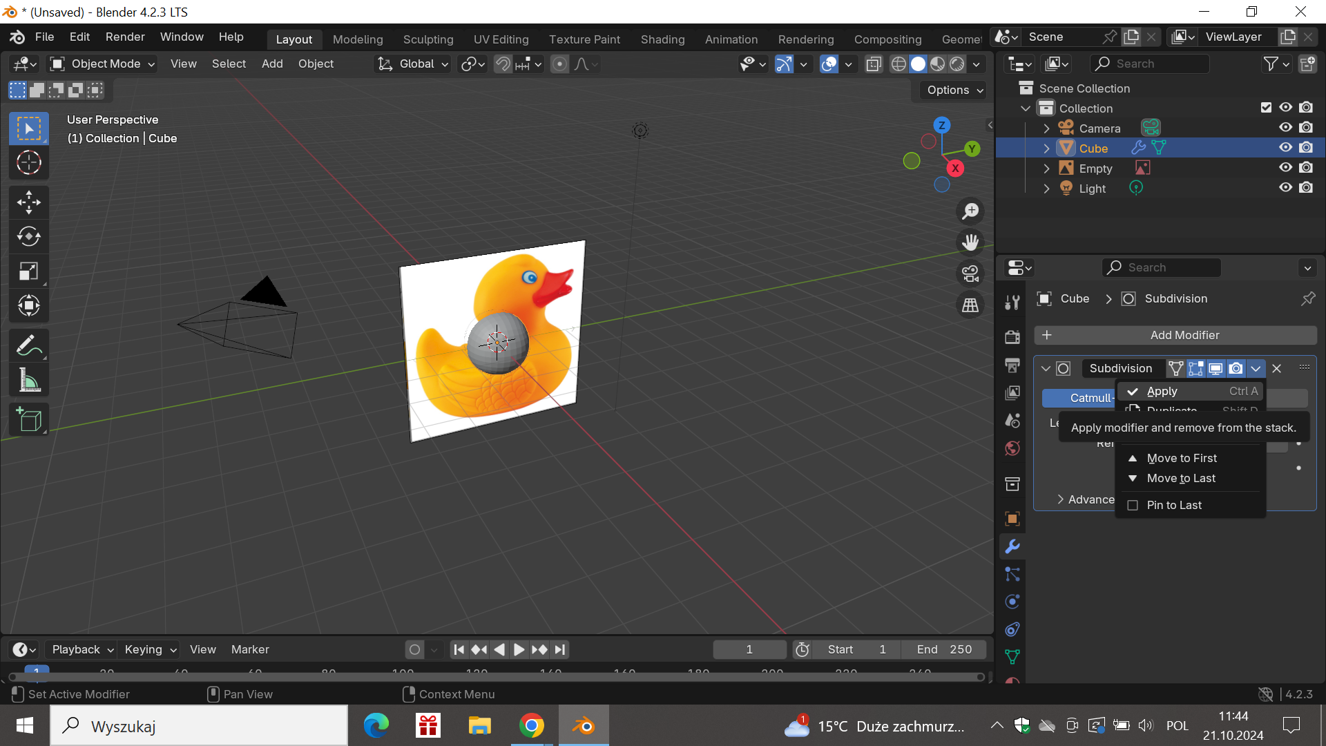Uncheck Collection exclude checkbox

[x=1266, y=108]
